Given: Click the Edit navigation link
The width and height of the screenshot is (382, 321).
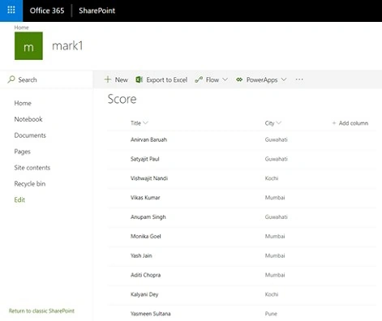Looking at the screenshot, I should tap(19, 199).
